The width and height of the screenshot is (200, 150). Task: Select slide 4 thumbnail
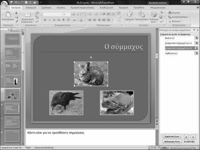[x=12, y=81]
